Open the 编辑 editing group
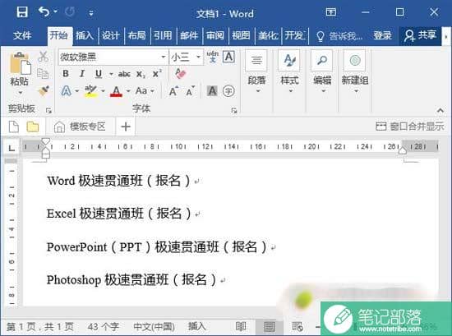 point(322,72)
